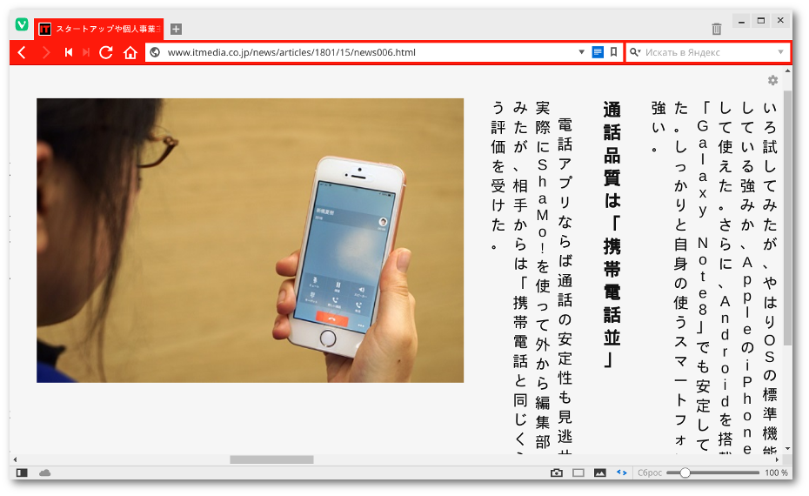
Task: Click the zoom slider handle
Action: 685,473
